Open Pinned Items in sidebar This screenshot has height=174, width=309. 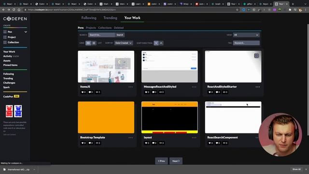tap(10, 65)
